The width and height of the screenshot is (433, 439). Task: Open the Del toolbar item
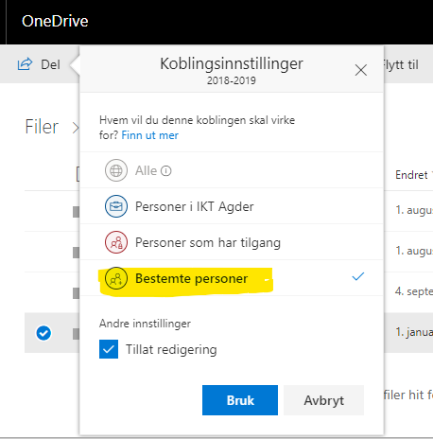(x=39, y=64)
